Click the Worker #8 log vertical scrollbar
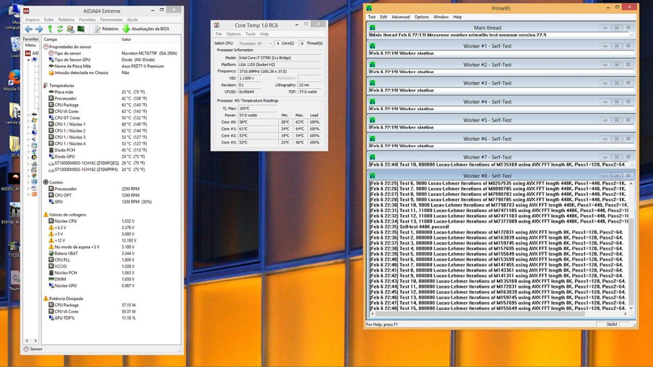Screen dimensions: 653x367 tap(631, 246)
